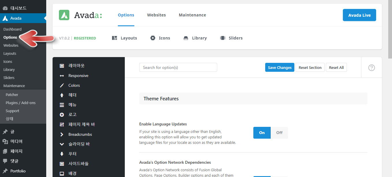
Task: Click the REGISTERED status label
Action: coord(85,38)
